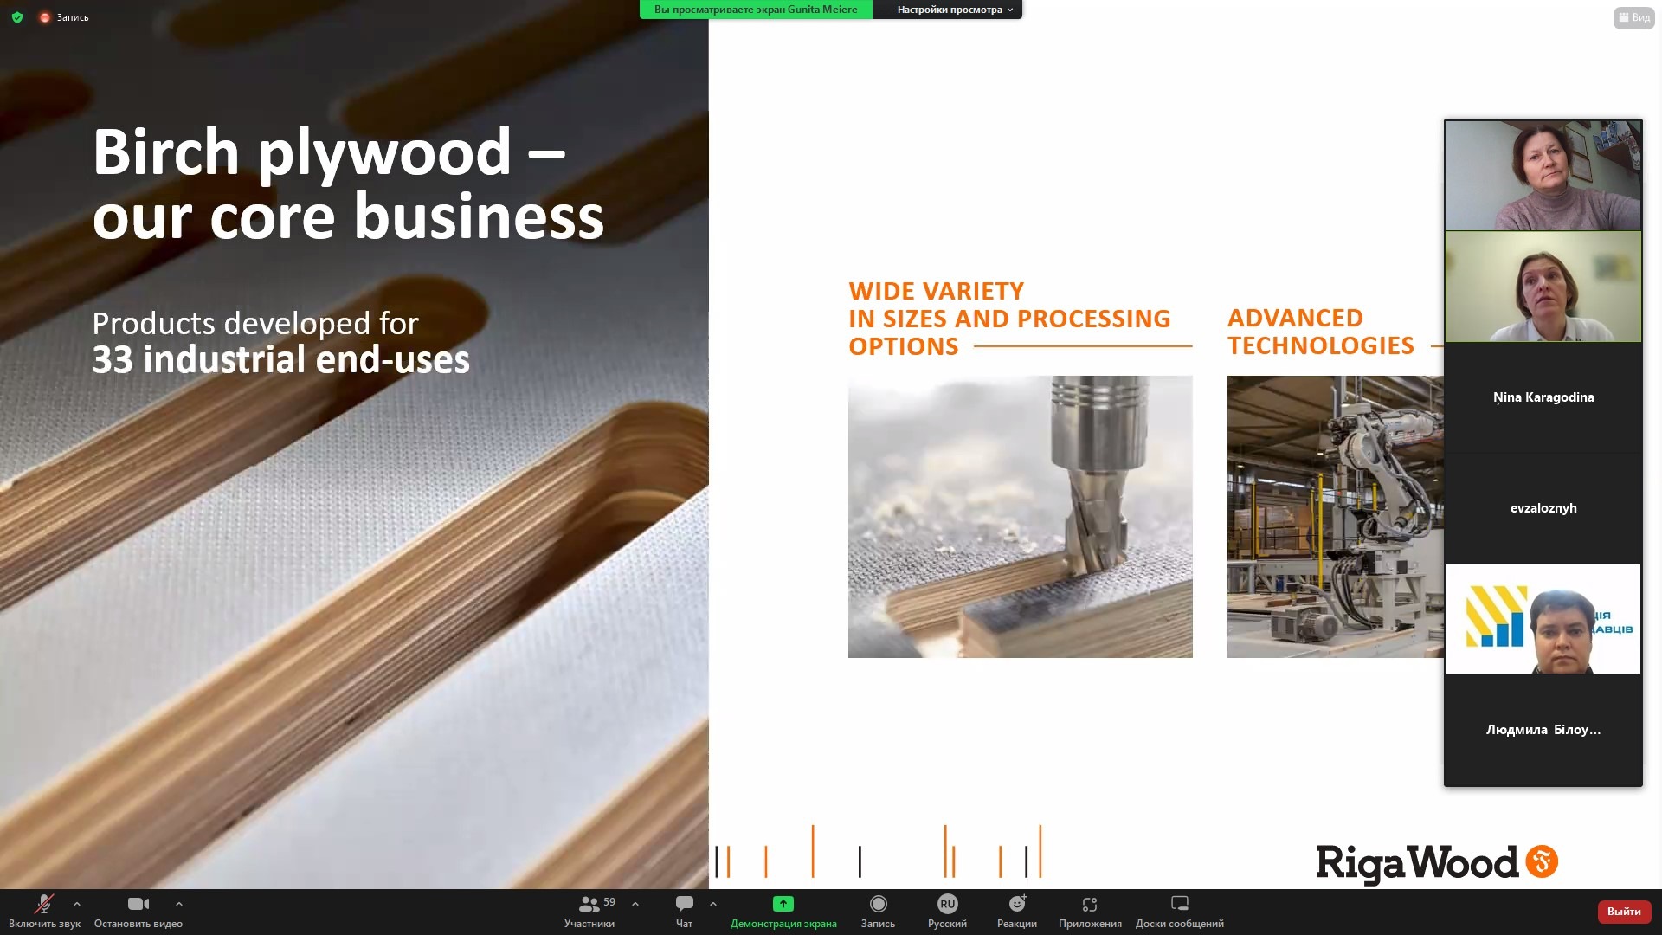Open the Участники participants panel

point(589,905)
